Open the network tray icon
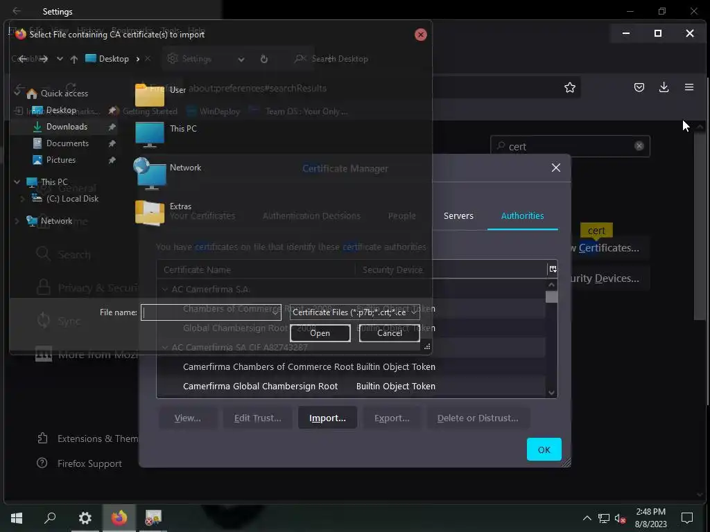Screen dimensions: 710x532 click(x=604, y=518)
